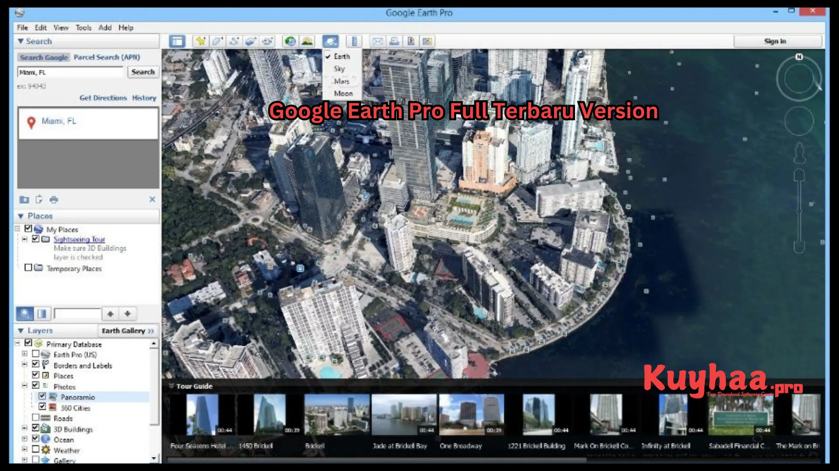Viewport: 839px width, 471px height.
Task: Print search results using printer icon
Action: (54, 200)
